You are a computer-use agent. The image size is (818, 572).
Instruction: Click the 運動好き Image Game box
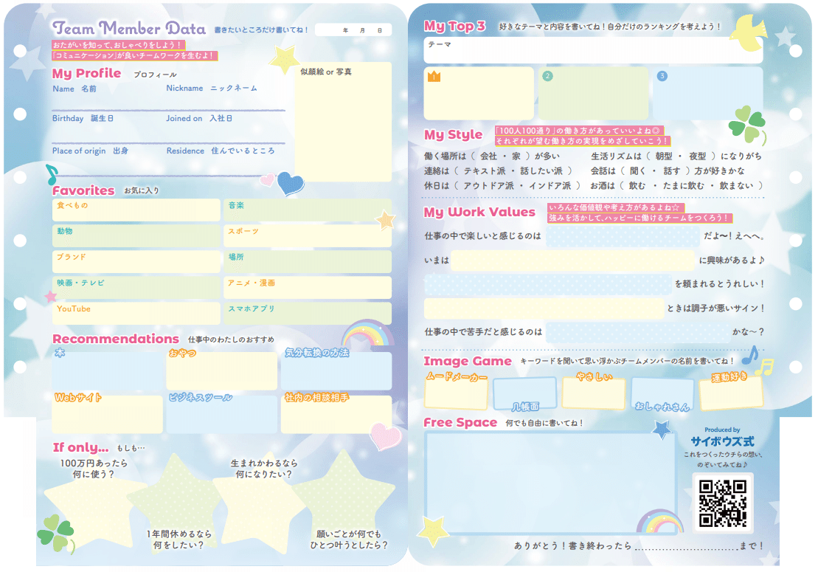tap(731, 393)
